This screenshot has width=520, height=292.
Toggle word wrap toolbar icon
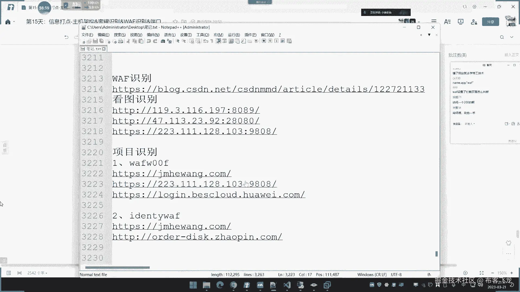pos(206,41)
